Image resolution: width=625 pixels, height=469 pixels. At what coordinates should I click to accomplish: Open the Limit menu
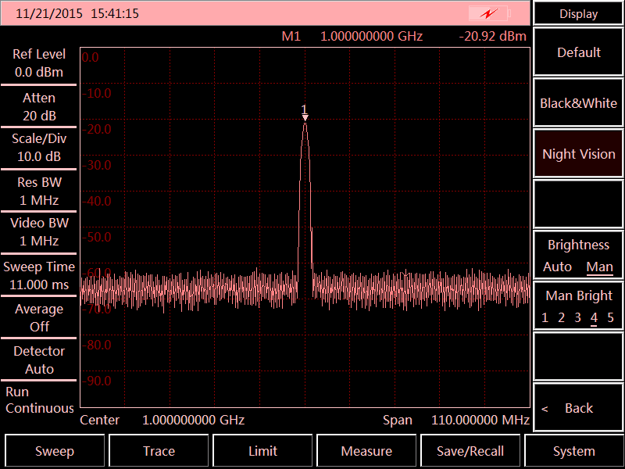pyautogui.click(x=262, y=451)
